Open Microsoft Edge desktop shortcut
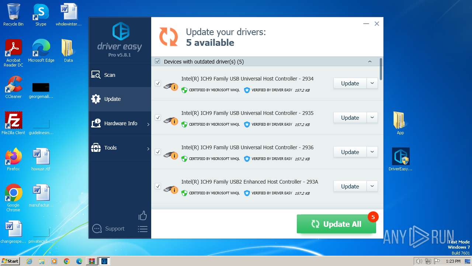The image size is (472, 266). pos(41,51)
